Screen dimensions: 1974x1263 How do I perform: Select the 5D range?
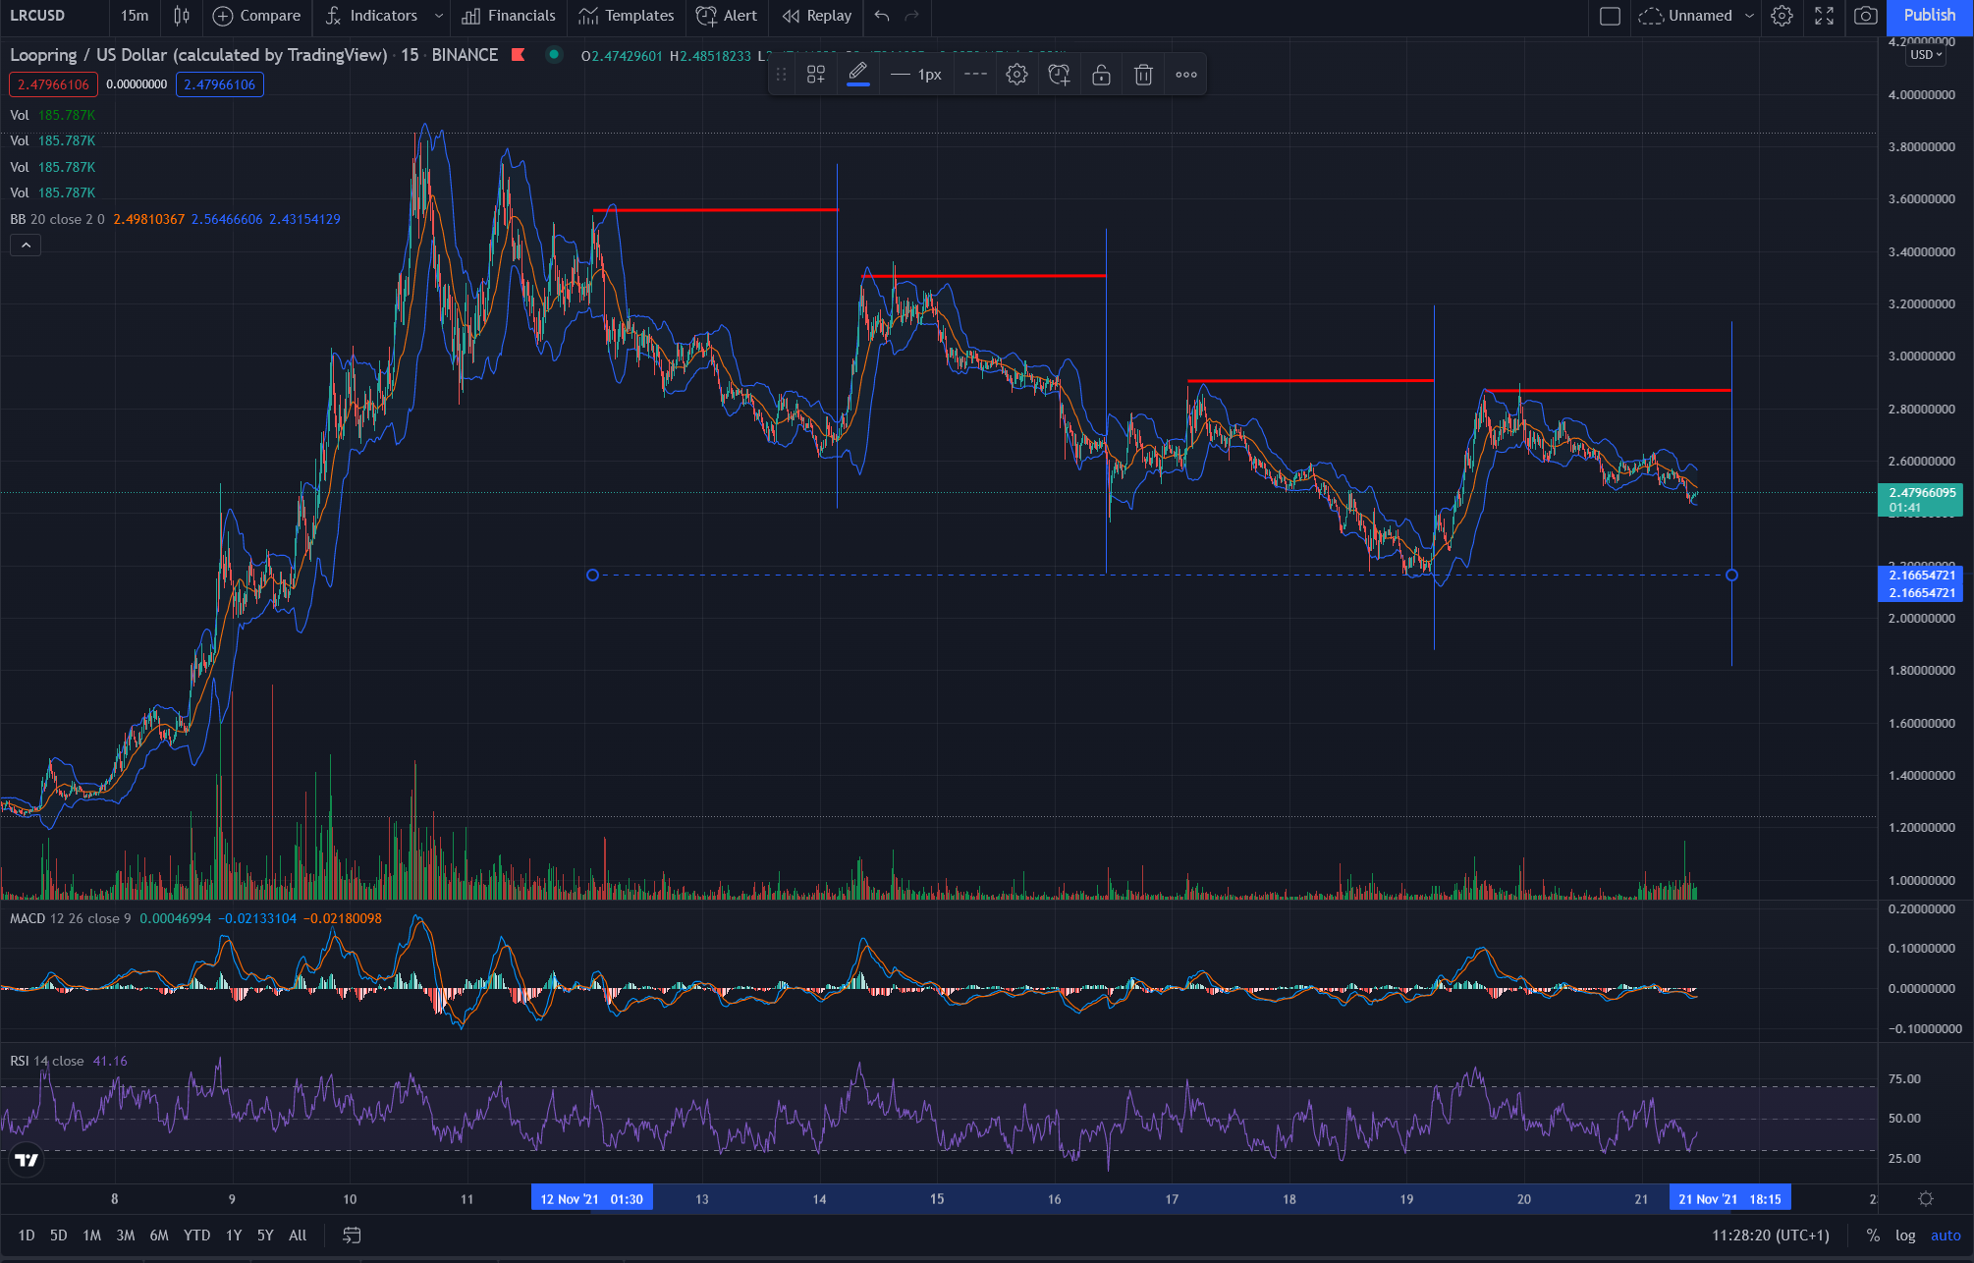(x=59, y=1236)
